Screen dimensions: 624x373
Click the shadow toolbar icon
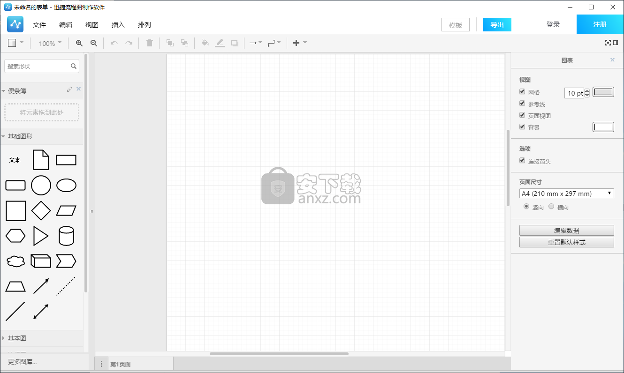[x=235, y=43]
